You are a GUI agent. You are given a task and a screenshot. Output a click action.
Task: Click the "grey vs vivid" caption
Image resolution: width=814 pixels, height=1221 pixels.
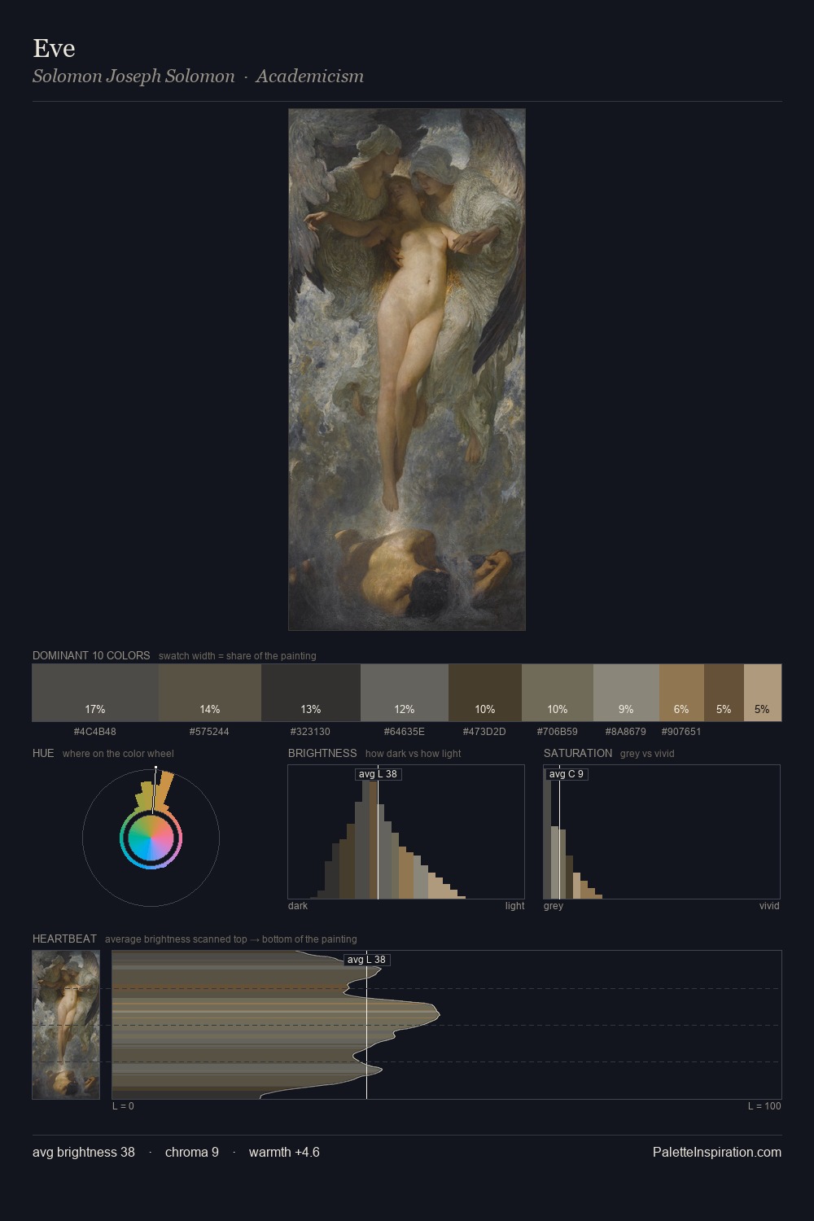pos(647,754)
